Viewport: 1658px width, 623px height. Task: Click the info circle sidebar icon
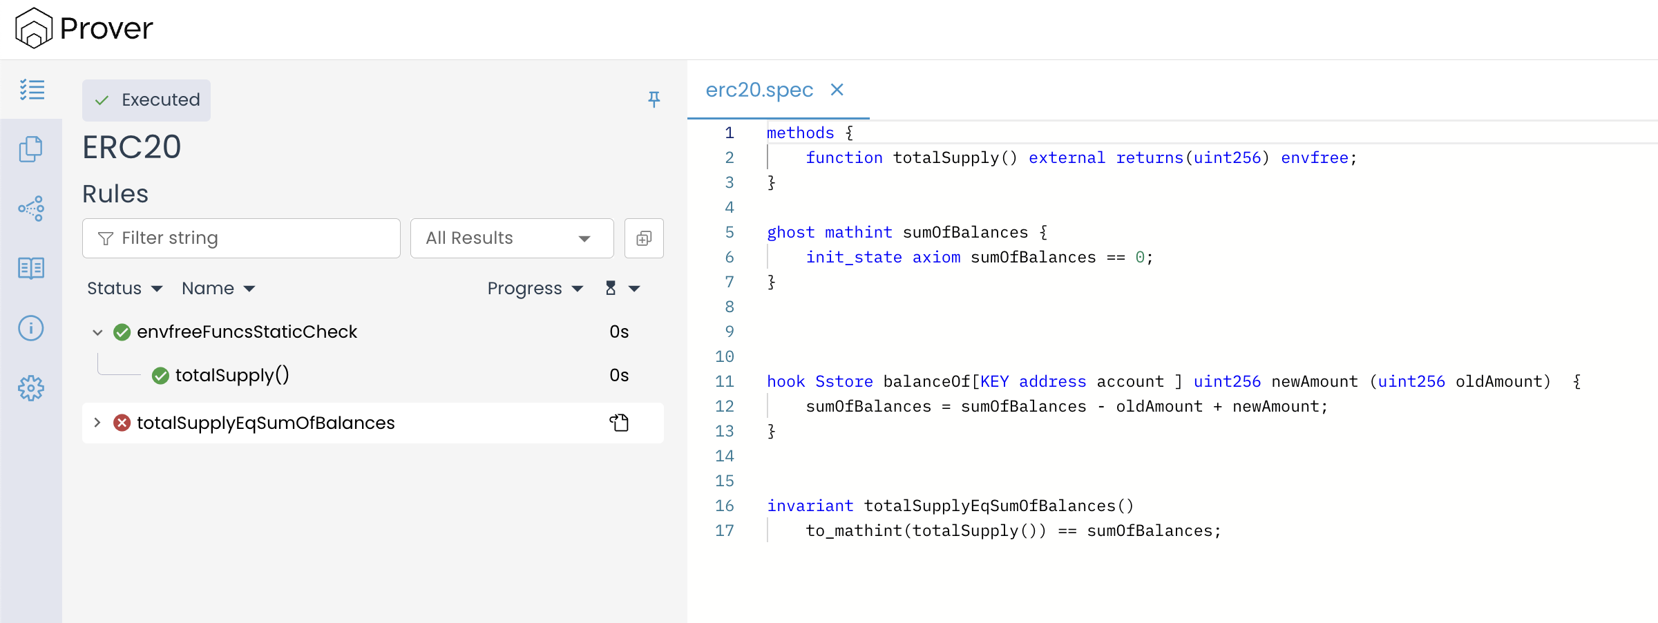tap(31, 328)
